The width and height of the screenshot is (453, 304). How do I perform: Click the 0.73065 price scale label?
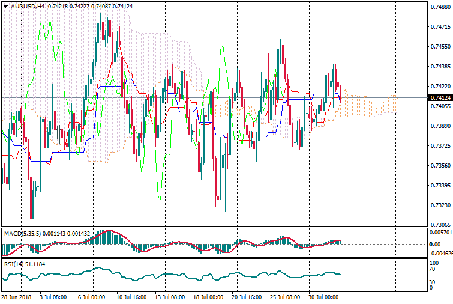click(x=440, y=225)
